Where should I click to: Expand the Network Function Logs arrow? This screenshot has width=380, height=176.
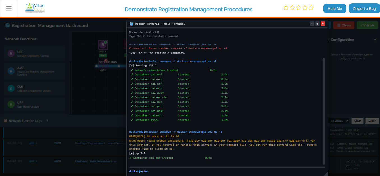[47, 121]
